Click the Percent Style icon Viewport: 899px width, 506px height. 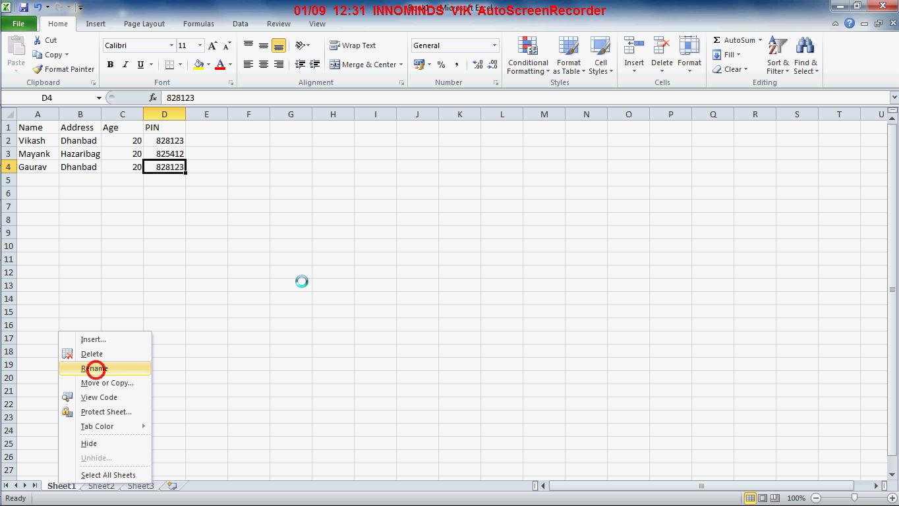point(441,65)
